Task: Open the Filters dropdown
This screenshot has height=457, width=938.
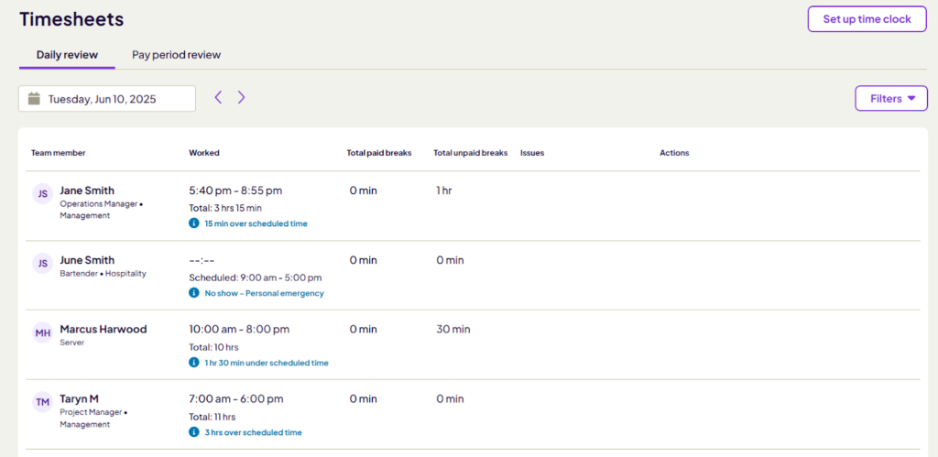Action: click(891, 98)
